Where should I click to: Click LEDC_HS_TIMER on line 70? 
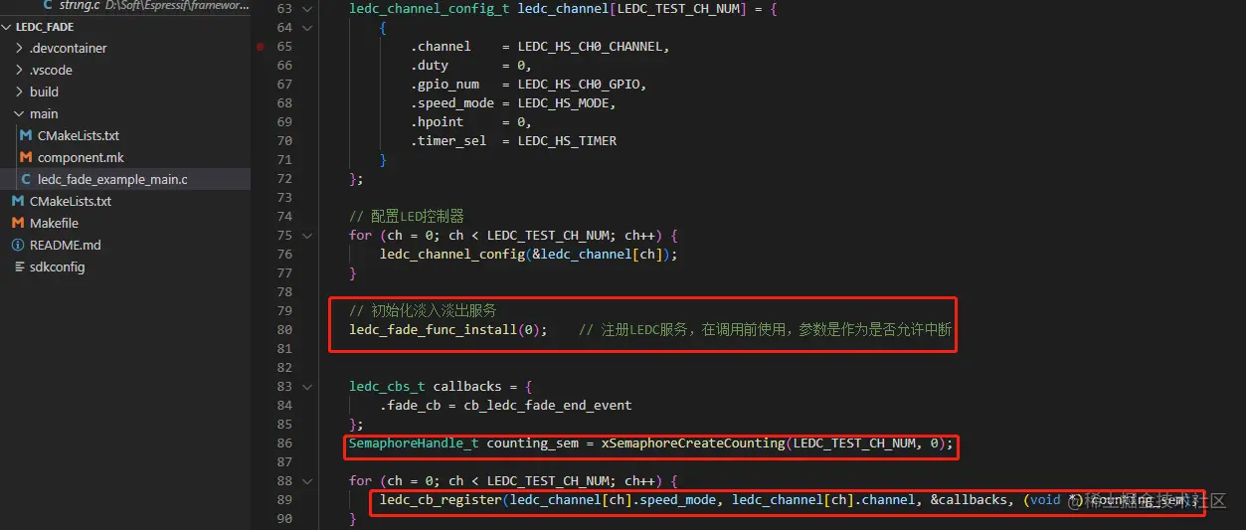(x=567, y=140)
